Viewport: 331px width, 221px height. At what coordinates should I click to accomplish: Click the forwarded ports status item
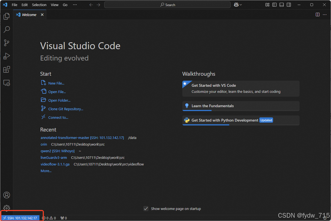pos(63,218)
